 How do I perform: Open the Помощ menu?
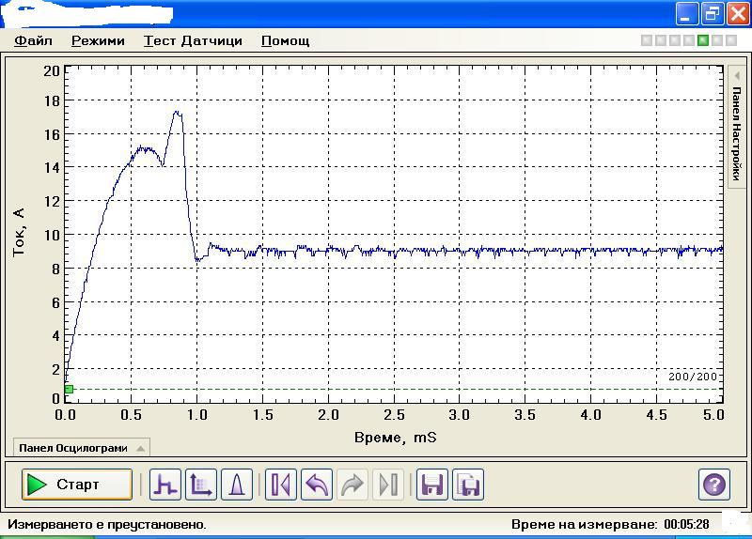[285, 40]
